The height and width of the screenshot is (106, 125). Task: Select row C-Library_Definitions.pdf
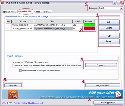[x=51, y=28]
